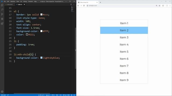Click the unsaved dot on style.css tab
172x96 pixels.
click(24, 5)
